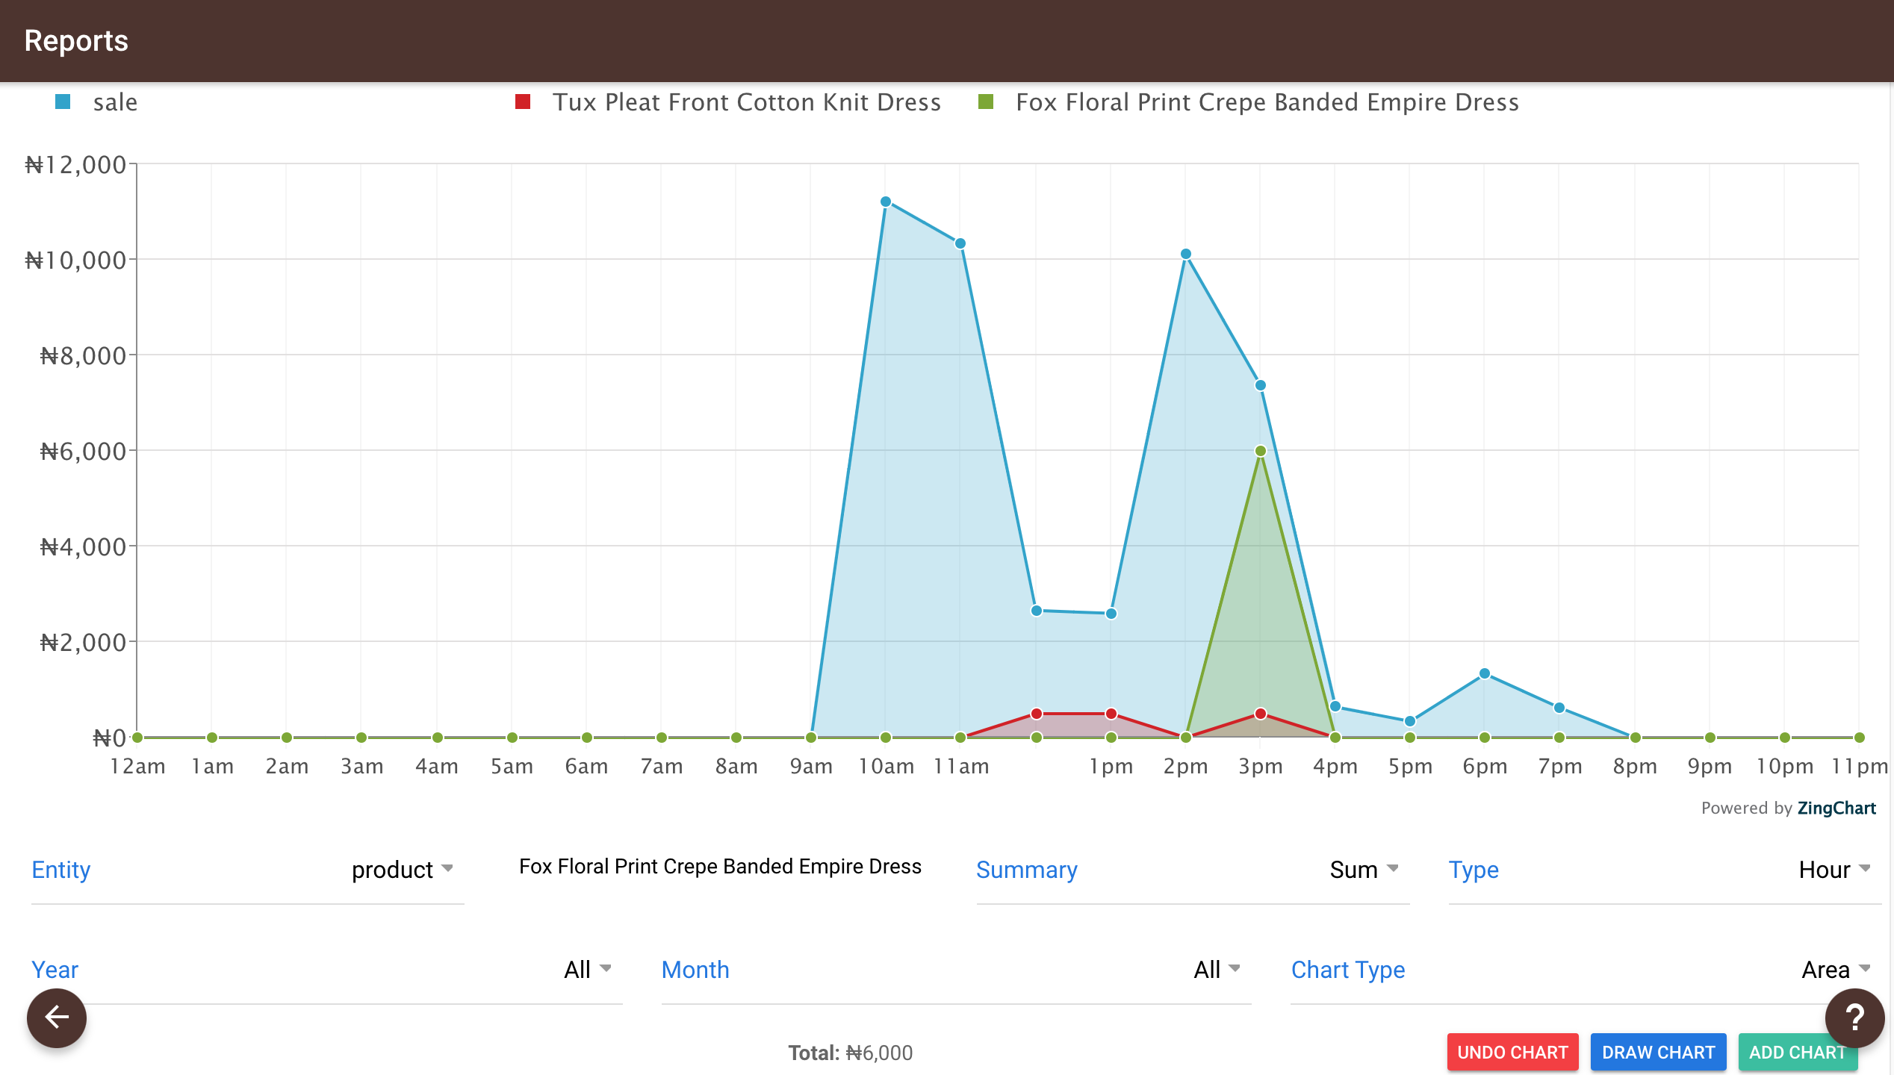The image size is (1894, 1075).
Task: Click the green Fox Floral peak at 3pm
Action: coord(1261,451)
